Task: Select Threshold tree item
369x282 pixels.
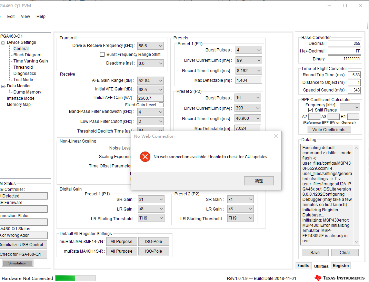Action: pyautogui.click(x=23, y=67)
